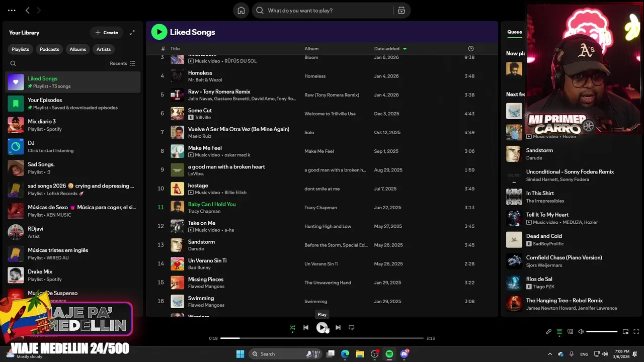Open Connect to a device
Screen dimensions: 644x362
point(570,332)
